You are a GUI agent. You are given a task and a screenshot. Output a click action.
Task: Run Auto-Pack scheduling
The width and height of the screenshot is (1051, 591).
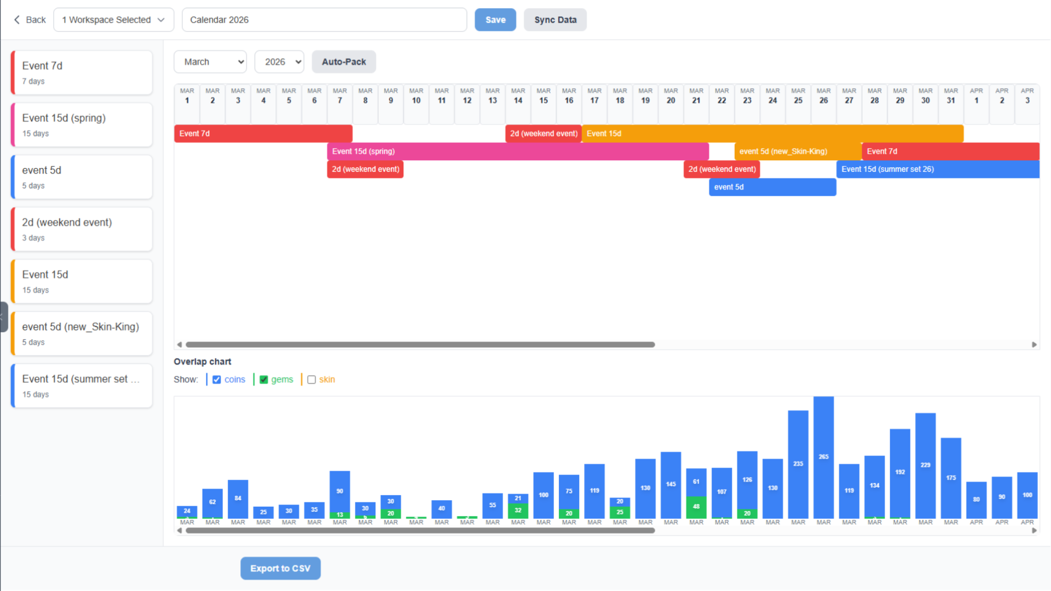click(344, 62)
